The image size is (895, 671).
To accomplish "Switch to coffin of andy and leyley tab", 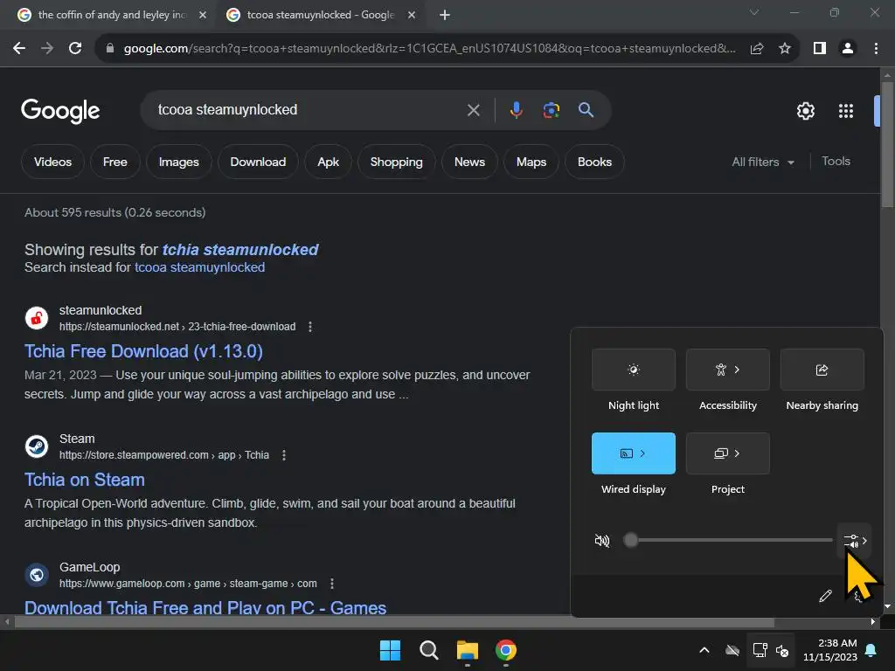I will point(112,16).
